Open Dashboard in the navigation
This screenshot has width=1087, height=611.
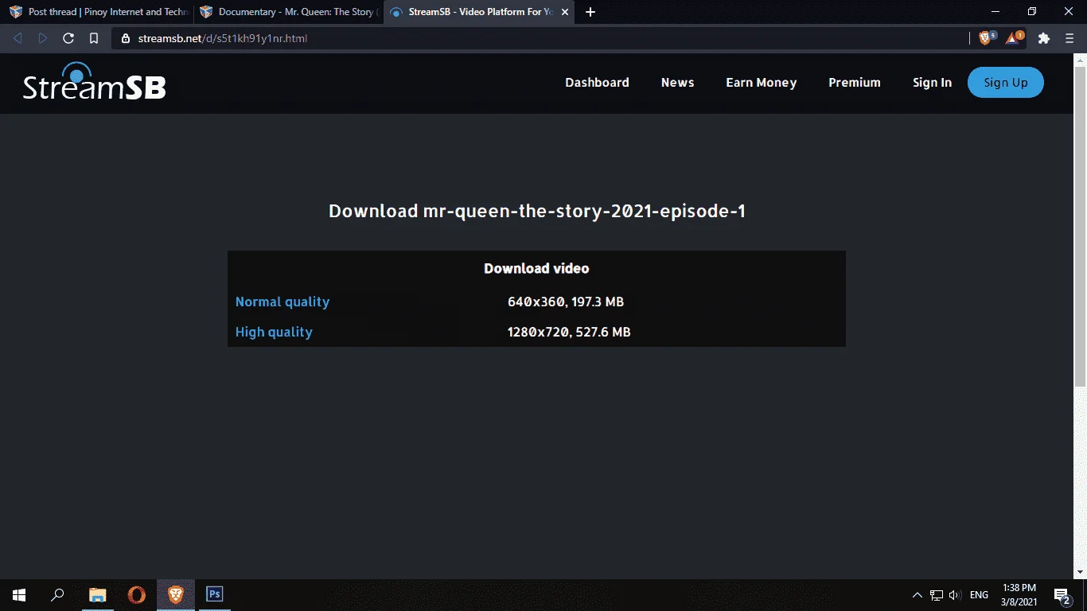click(x=597, y=83)
